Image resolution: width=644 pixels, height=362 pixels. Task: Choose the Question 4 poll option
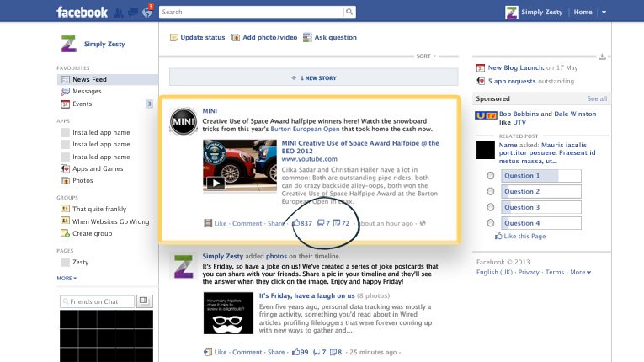click(x=491, y=223)
